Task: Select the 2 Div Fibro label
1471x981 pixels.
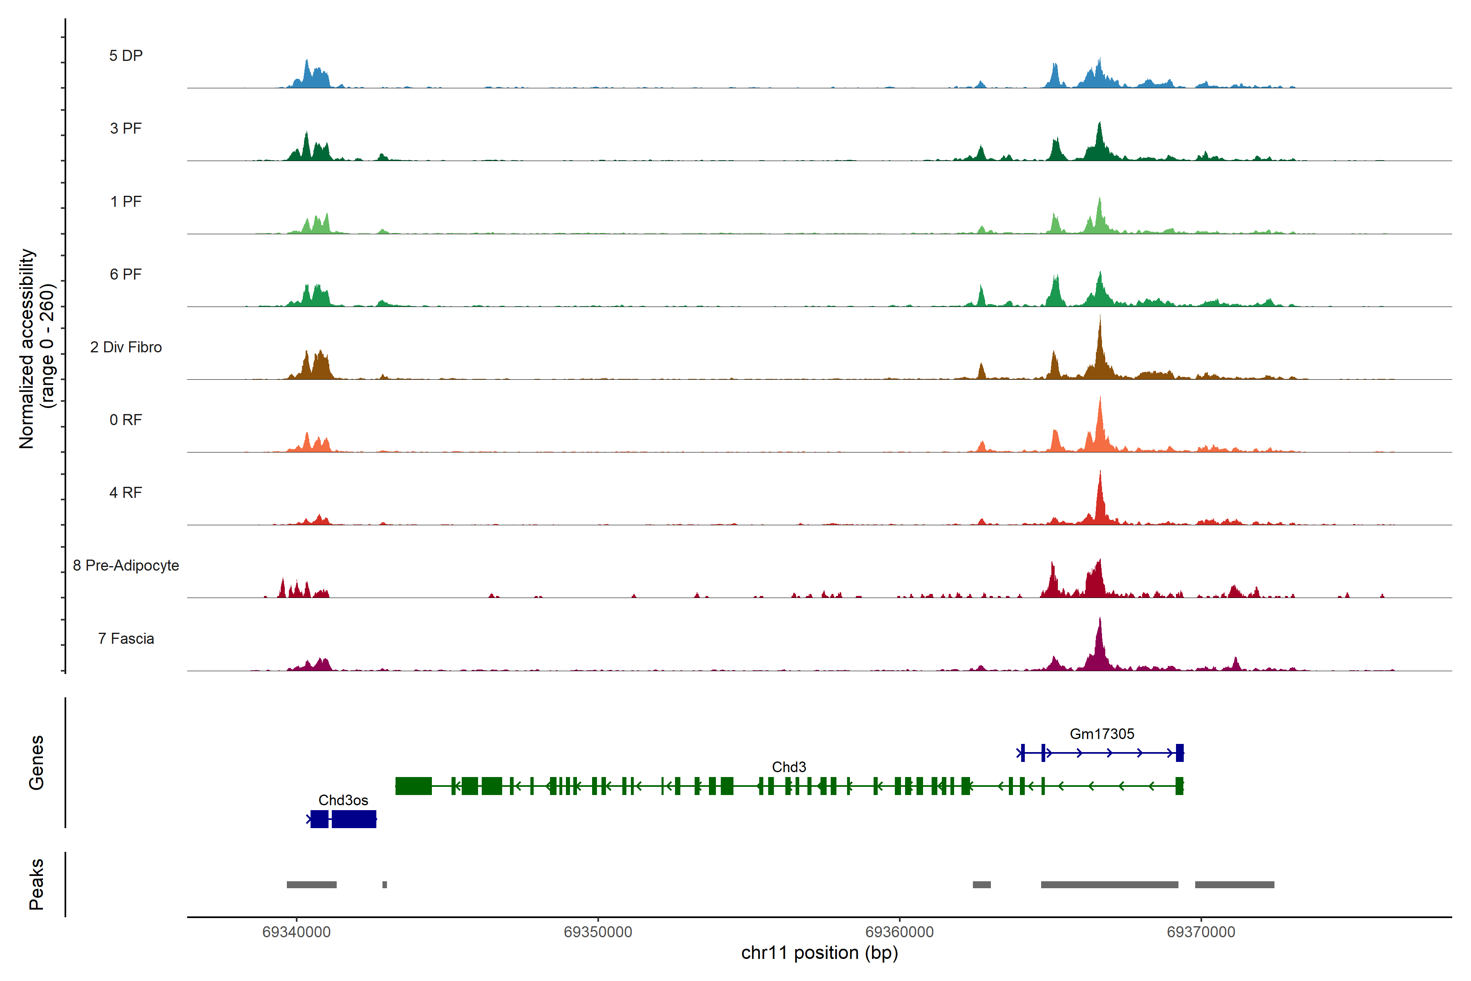Action: click(x=126, y=347)
